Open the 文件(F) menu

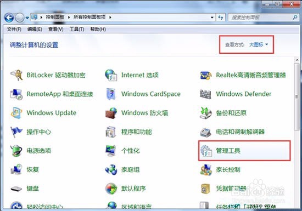tap(14, 29)
